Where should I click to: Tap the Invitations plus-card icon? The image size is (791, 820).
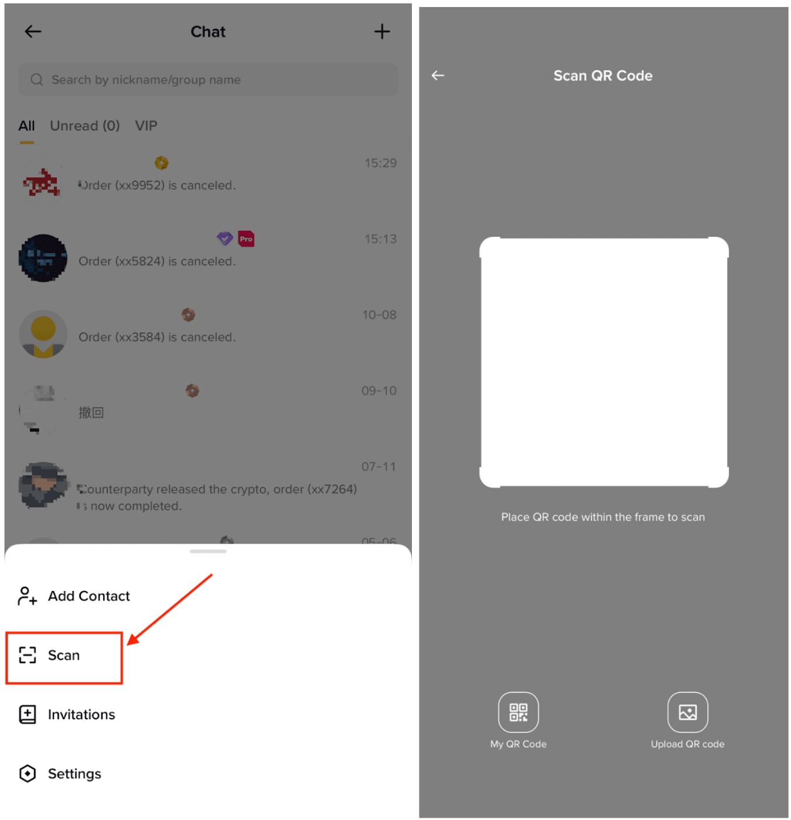tap(28, 715)
